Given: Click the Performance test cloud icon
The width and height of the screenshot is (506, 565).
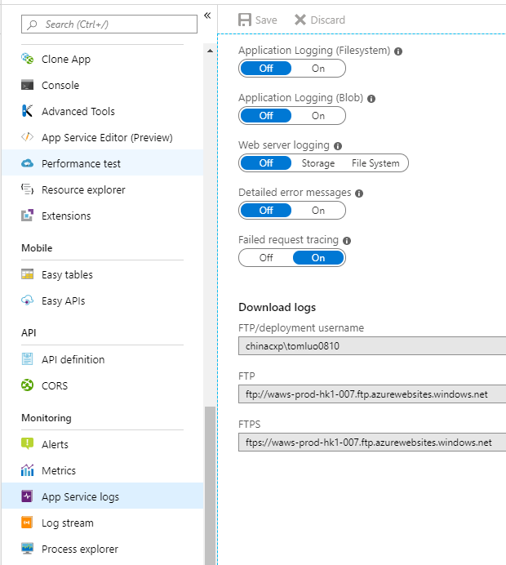Looking at the screenshot, I should point(28,163).
